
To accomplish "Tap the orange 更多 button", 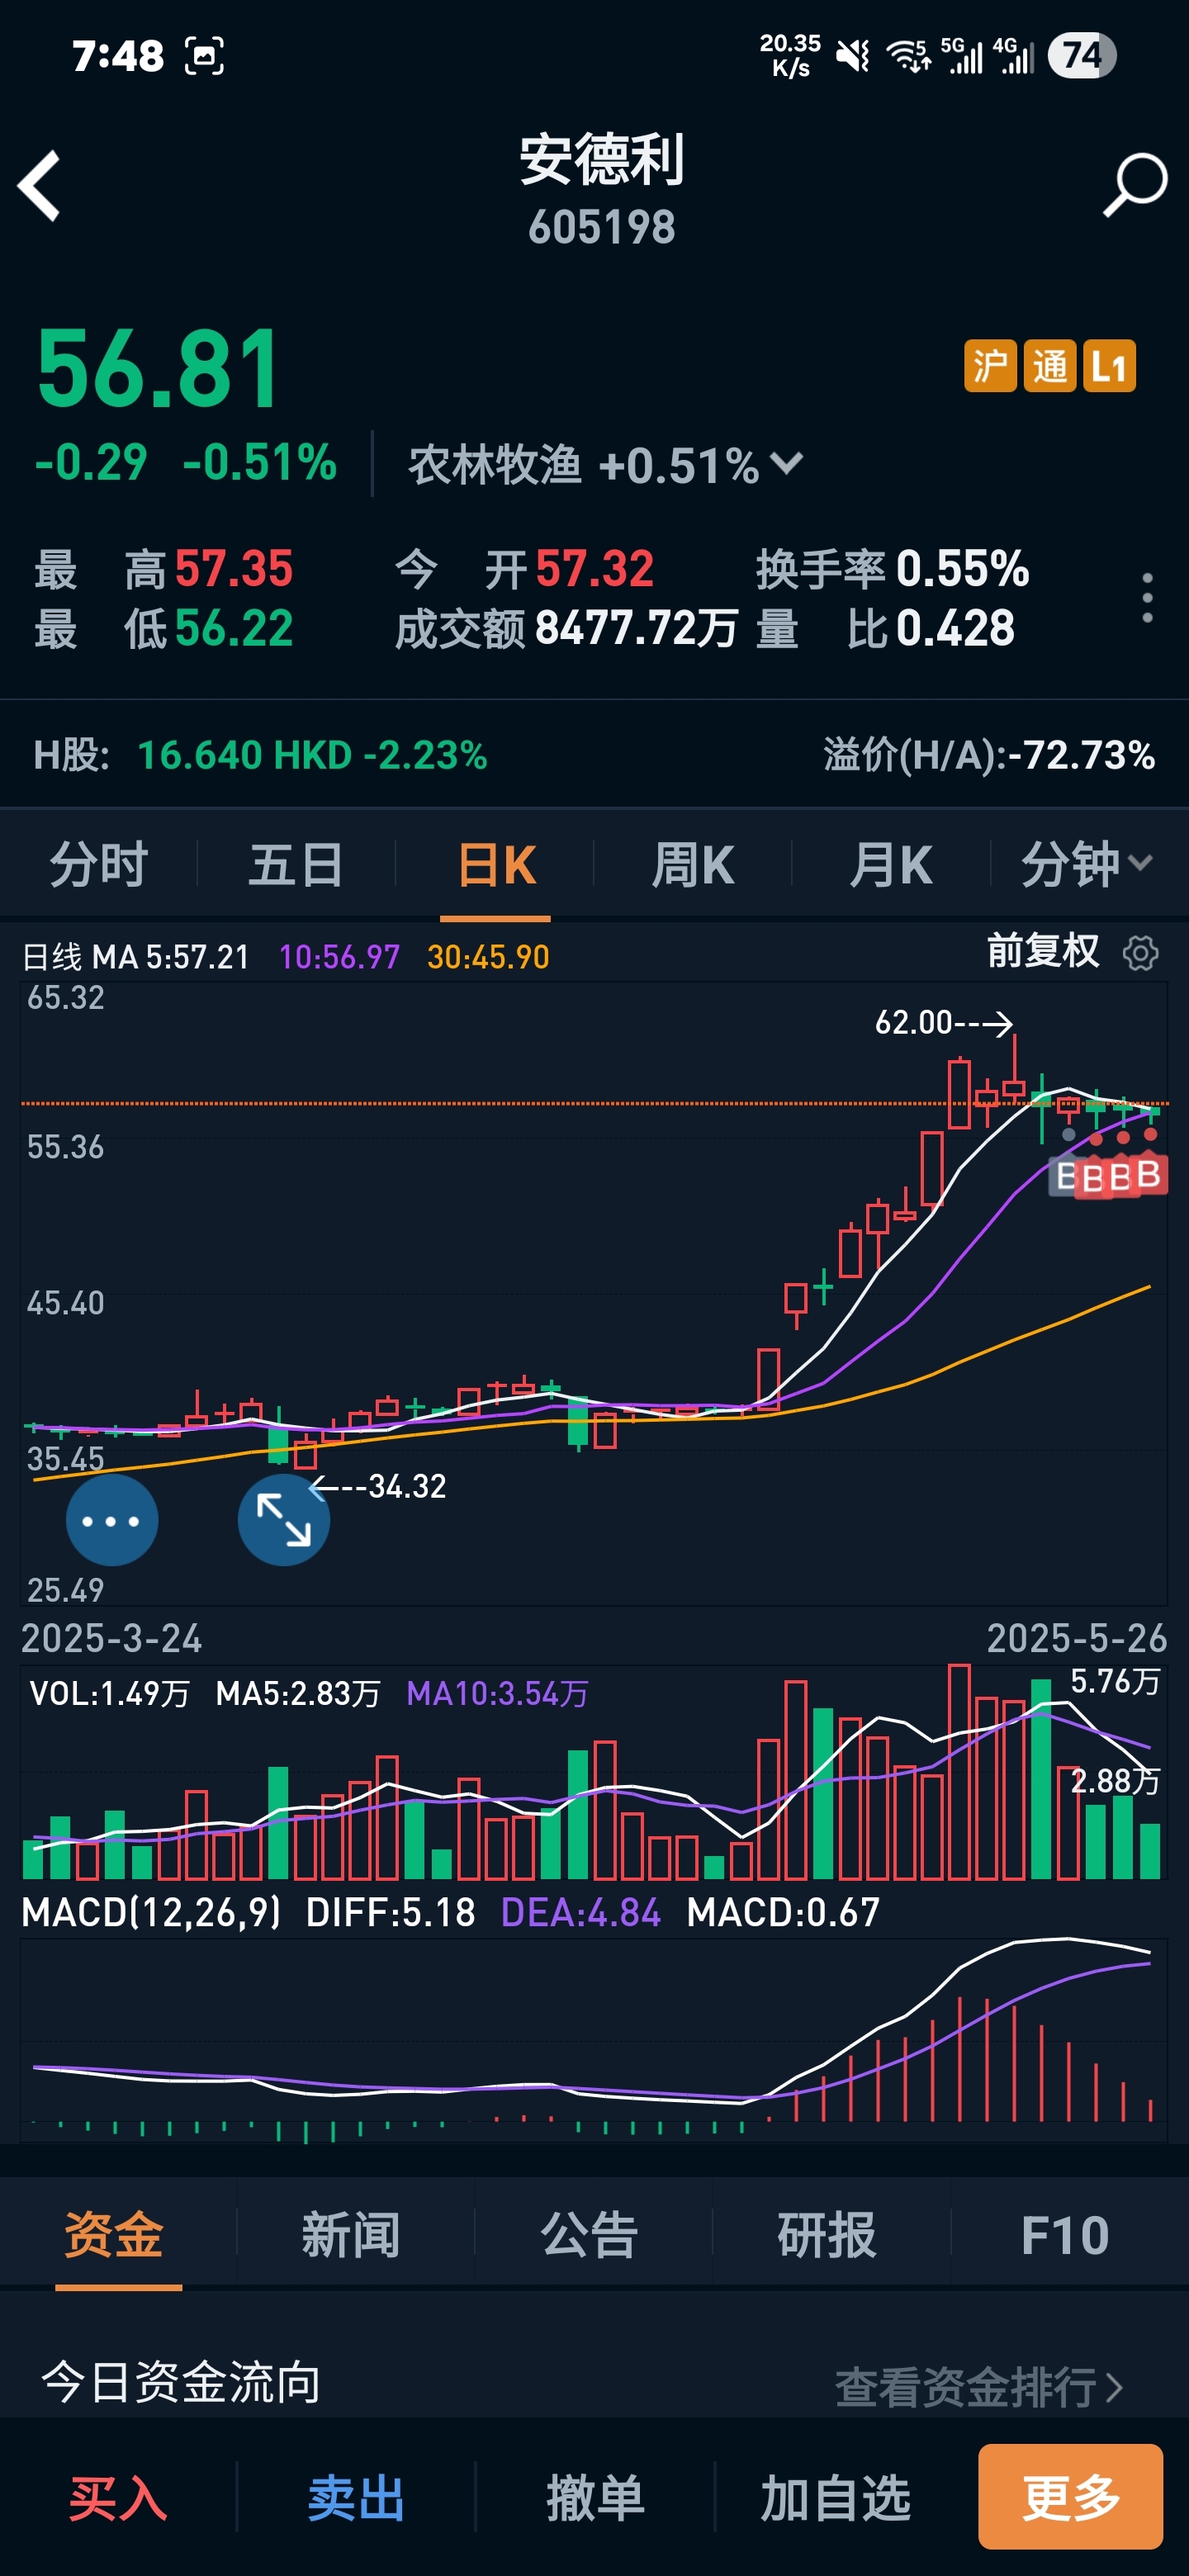I will coord(1070,2497).
